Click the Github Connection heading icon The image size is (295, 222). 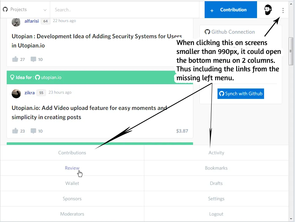coord(207,32)
